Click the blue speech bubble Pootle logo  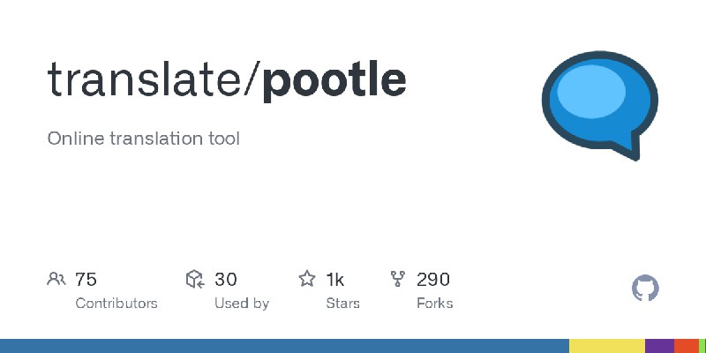[600, 105]
